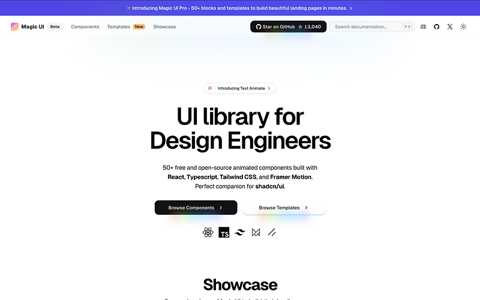Click the TypeScript TS logo icon
This screenshot has height=300, width=480.
pyautogui.click(x=224, y=232)
